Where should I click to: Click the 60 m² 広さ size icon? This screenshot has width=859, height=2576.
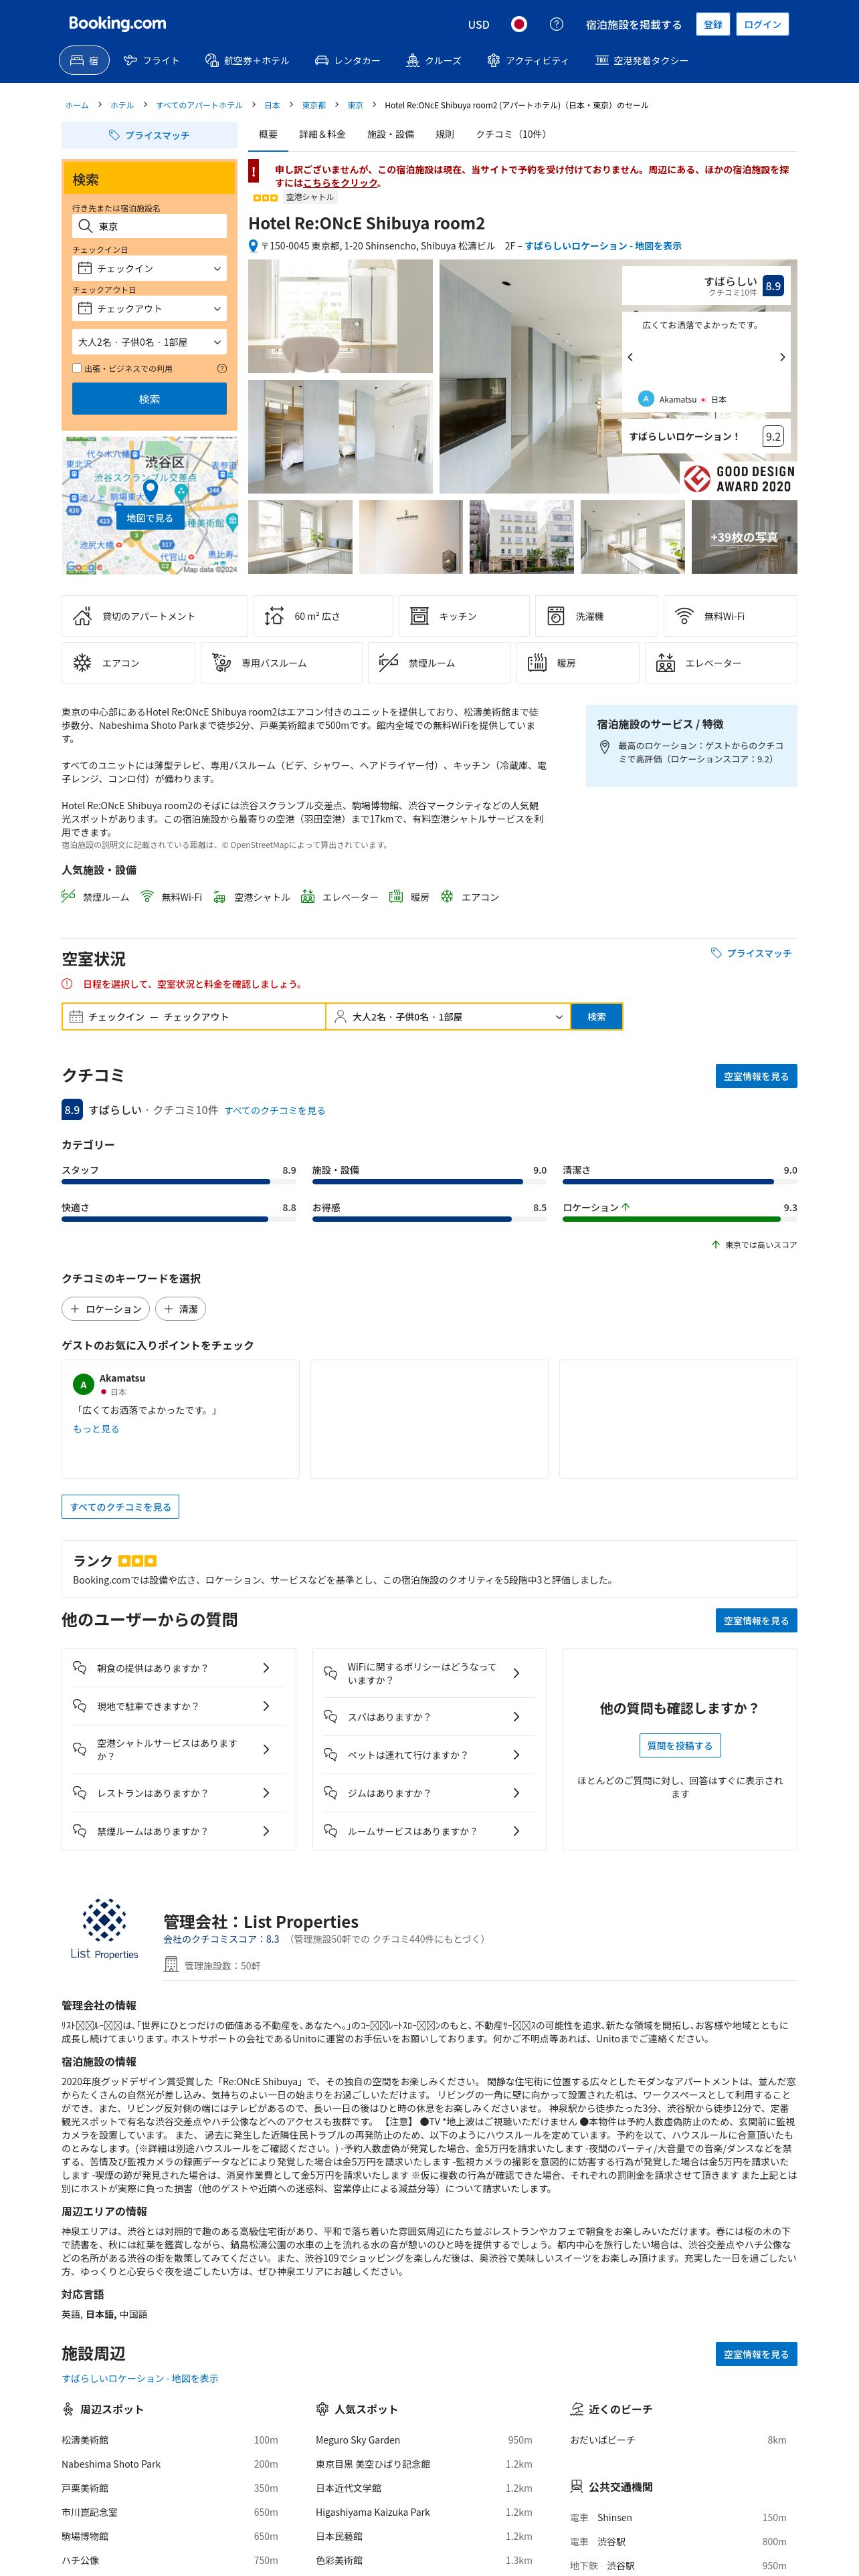[x=274, y=616]
